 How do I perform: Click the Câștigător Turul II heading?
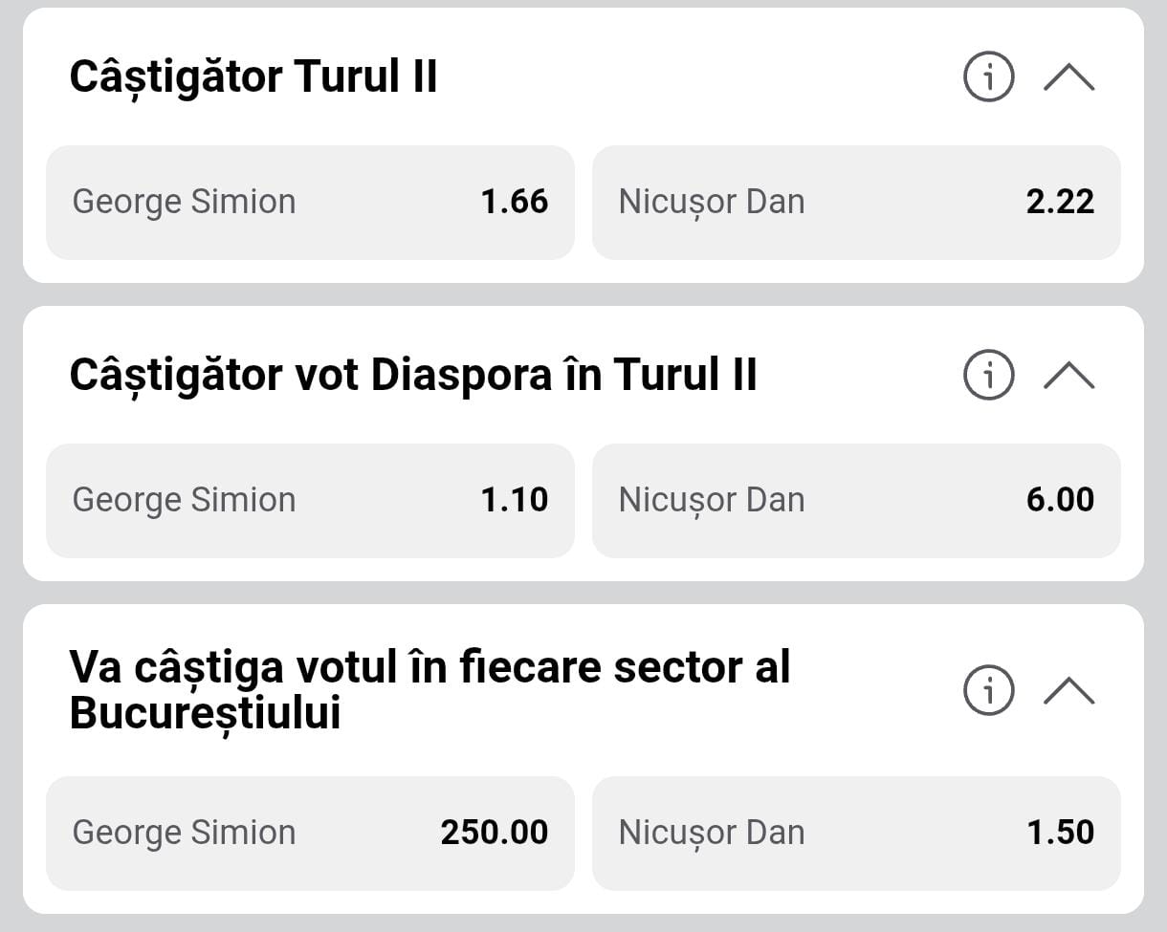253,76
